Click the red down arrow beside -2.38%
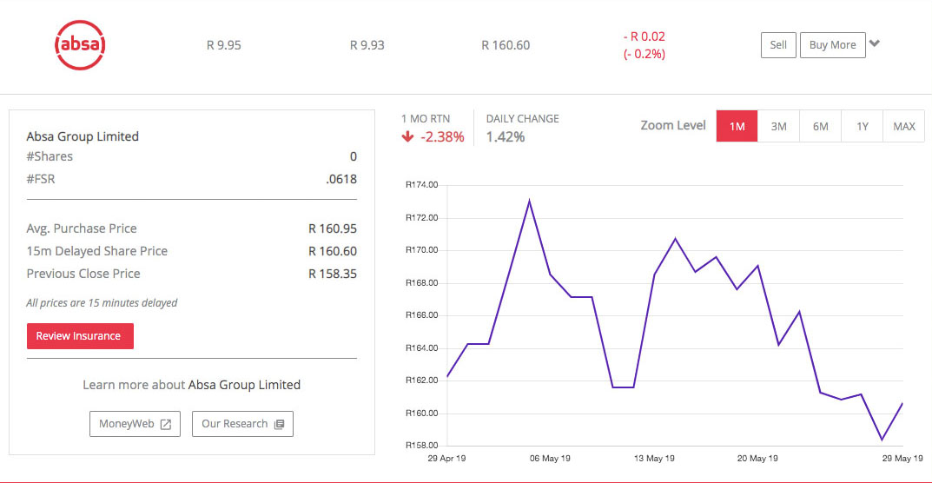 tap(407, 136)
